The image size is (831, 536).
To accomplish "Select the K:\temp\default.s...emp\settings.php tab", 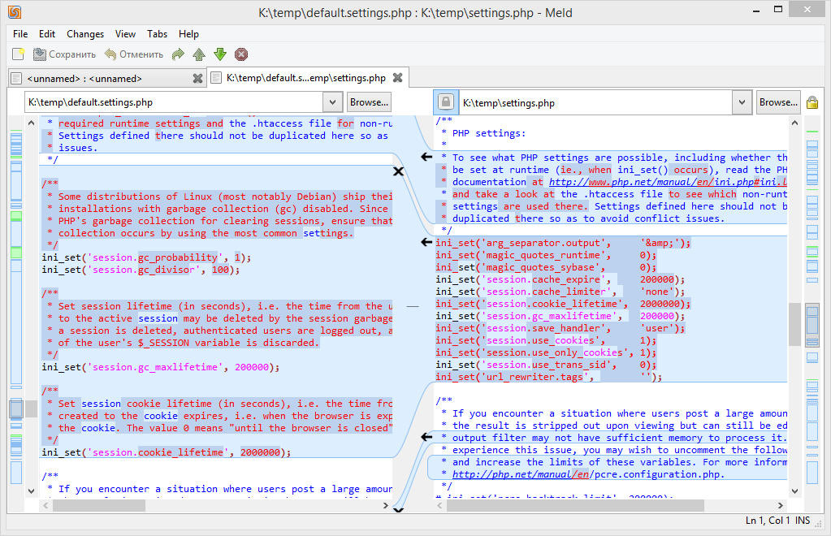I will coord(305,78).
